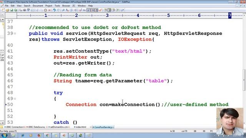The image size is (246, 138).
Task: Delete selection with red X icon
Action: point(50,10)
